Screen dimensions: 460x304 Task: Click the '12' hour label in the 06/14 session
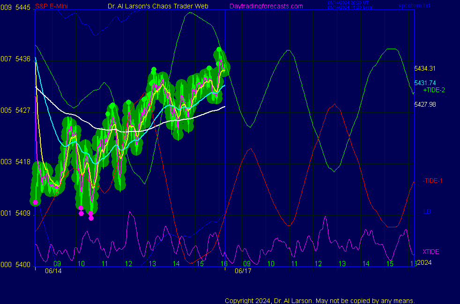pos(128,264)
